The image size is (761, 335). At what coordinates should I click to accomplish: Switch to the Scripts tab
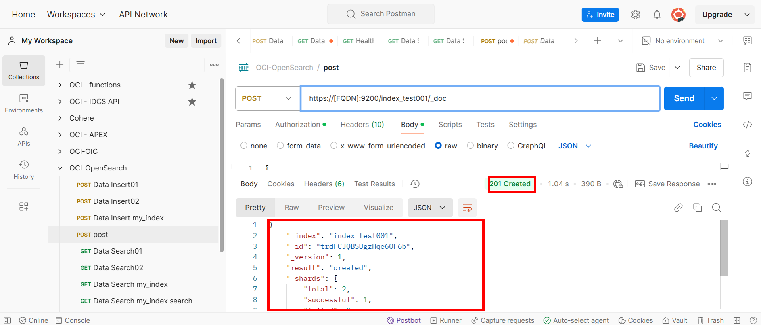coord(450,125)
